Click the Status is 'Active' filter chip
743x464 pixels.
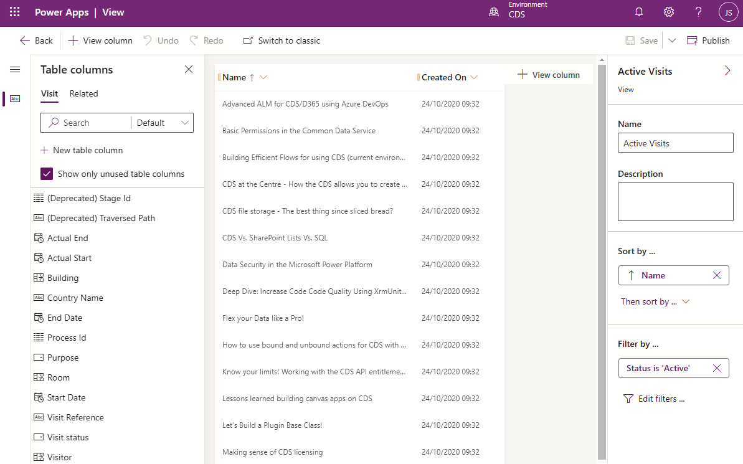673,368
